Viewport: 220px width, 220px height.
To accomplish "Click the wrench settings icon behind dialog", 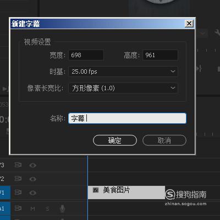I will click(x=217, y=32).
